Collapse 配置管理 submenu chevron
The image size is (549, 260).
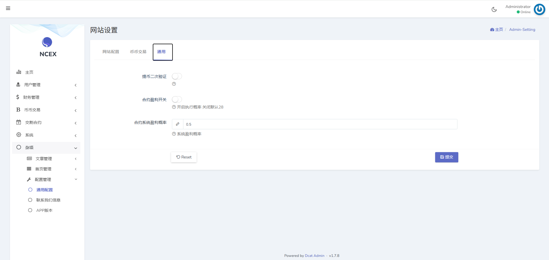coord(76,179)
